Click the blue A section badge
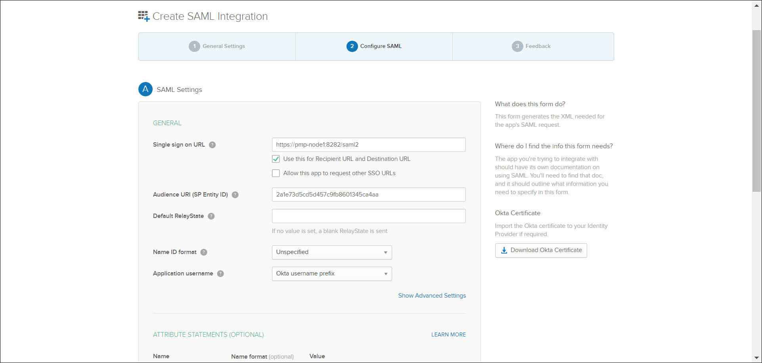Viewport: 762px width, 363px height. 146,89
